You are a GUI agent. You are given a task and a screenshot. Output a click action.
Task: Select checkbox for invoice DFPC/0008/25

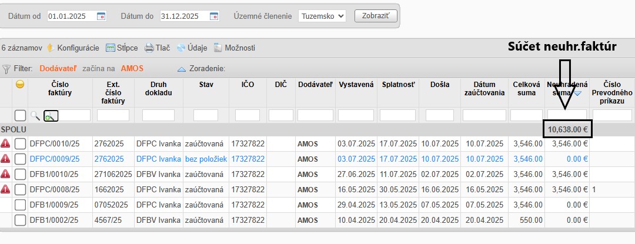(x=20, y=189)
